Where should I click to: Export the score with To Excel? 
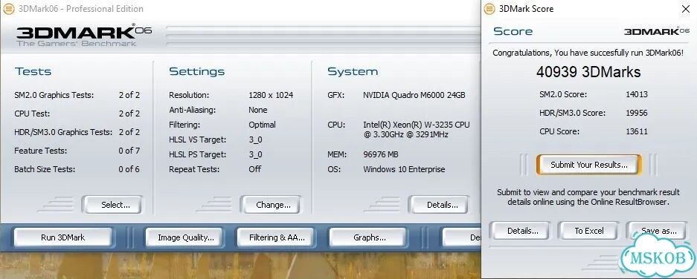pos(588,231)
